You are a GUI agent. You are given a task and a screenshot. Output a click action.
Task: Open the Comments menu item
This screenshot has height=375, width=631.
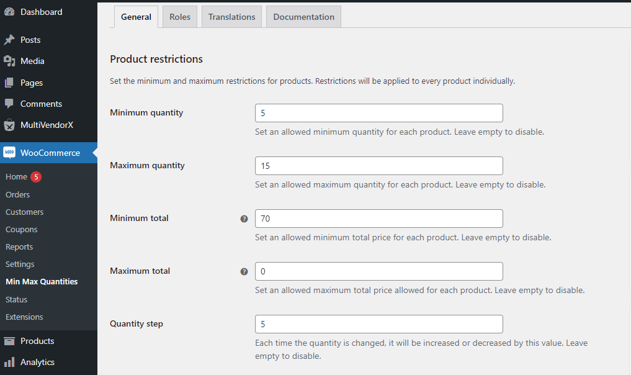click(x=41, y=104)
